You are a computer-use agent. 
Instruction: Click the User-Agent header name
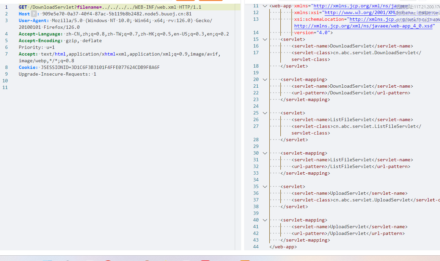(x=34, y=20)
